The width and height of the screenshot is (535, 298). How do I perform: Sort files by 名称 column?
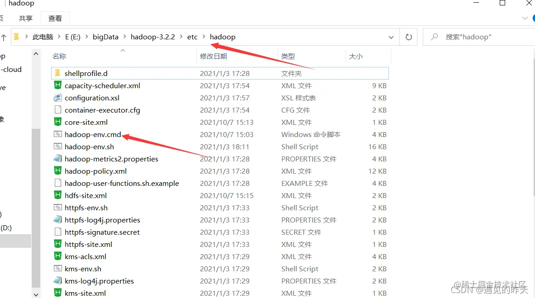(59, 56)
